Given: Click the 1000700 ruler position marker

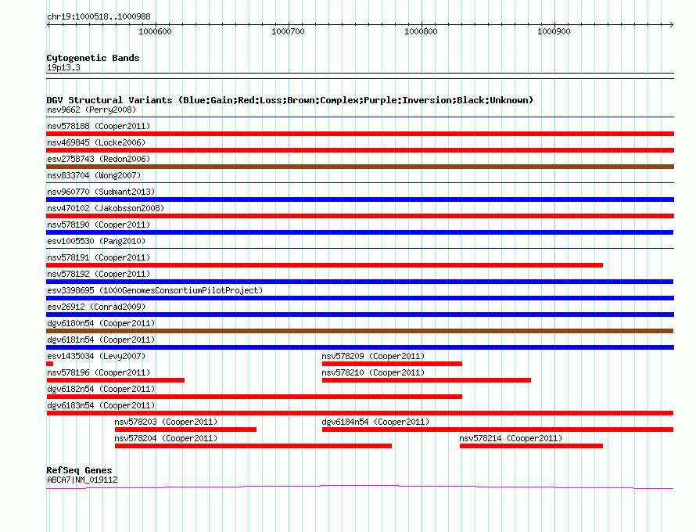Looking at the screenshot, I should [x=288, y=31].
